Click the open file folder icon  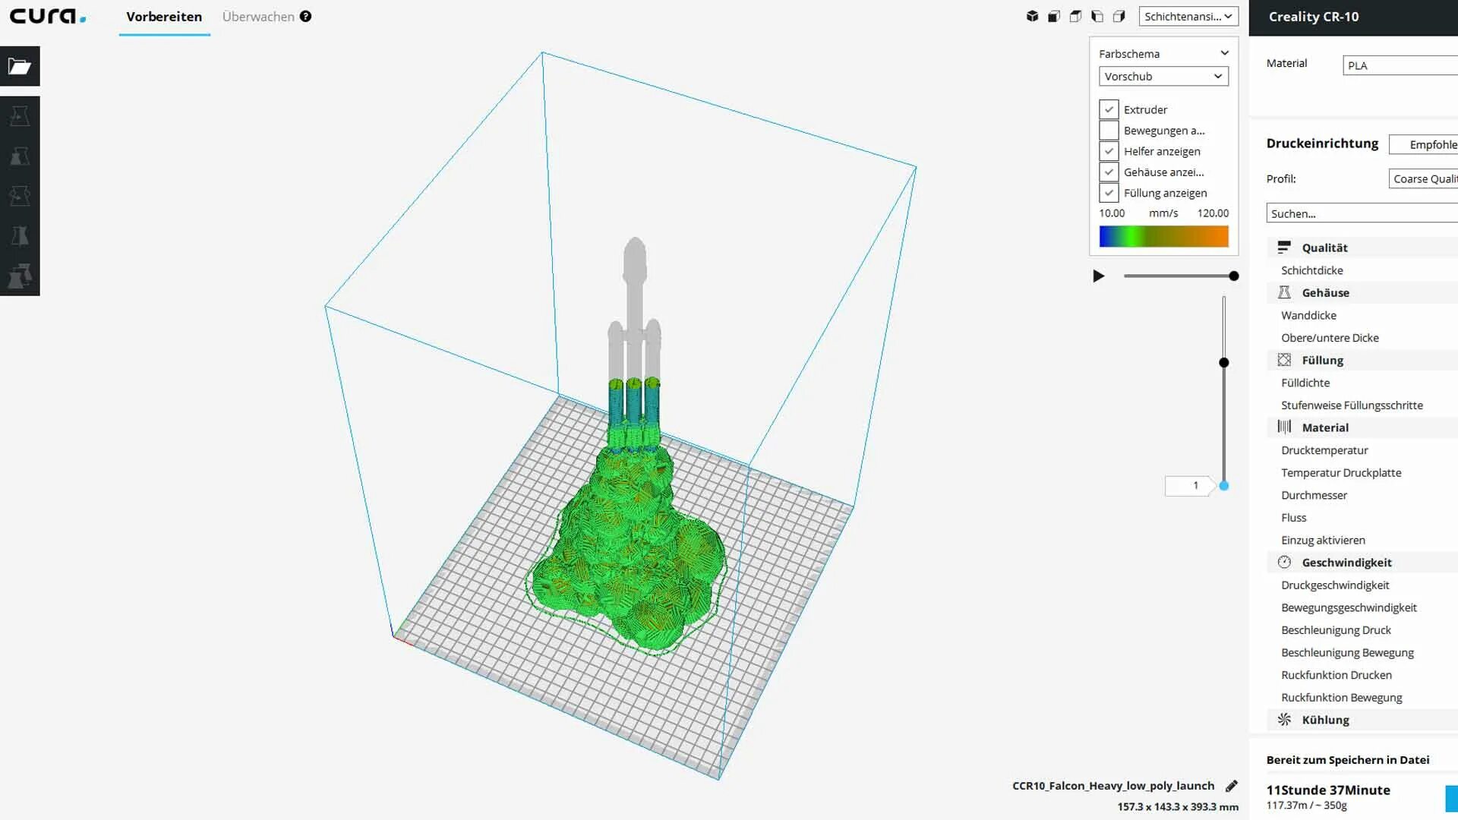[20, 67]
